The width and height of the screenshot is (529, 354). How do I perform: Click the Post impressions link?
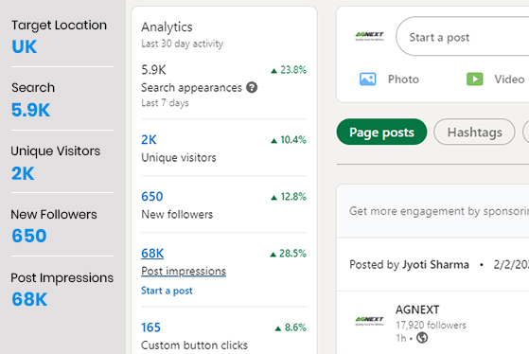[x=184, y=271]
